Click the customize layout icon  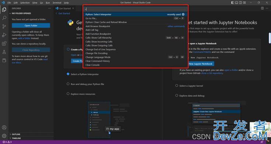click(x=244, y=3)
